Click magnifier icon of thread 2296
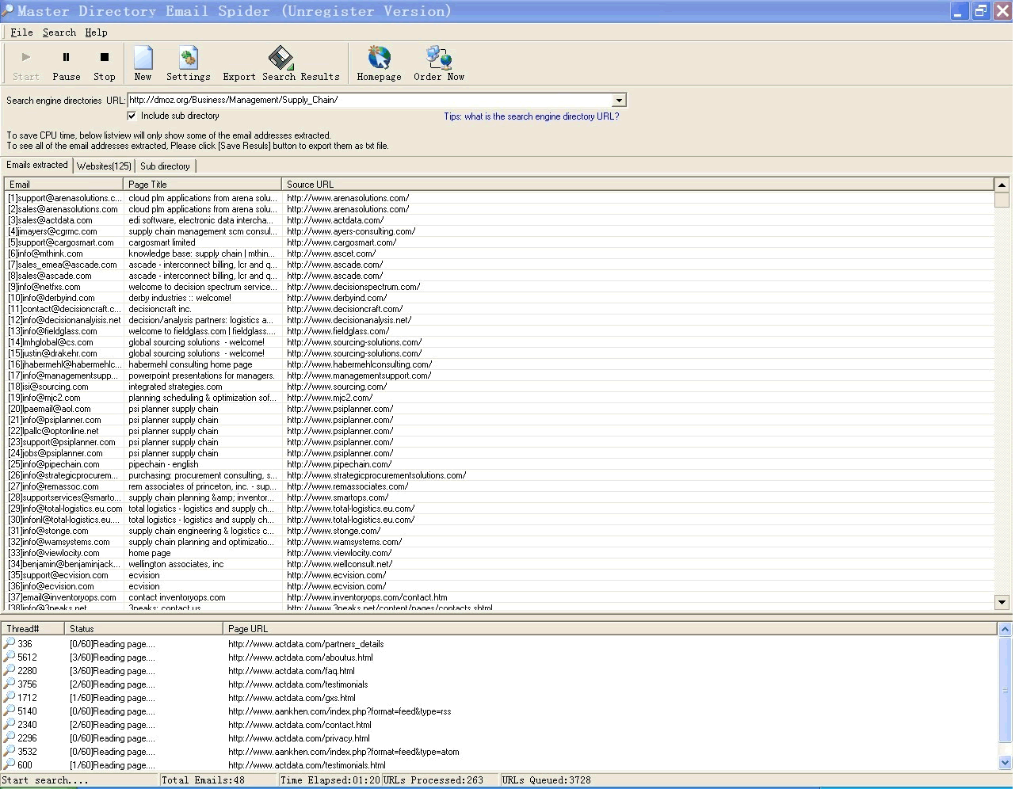 10,738
